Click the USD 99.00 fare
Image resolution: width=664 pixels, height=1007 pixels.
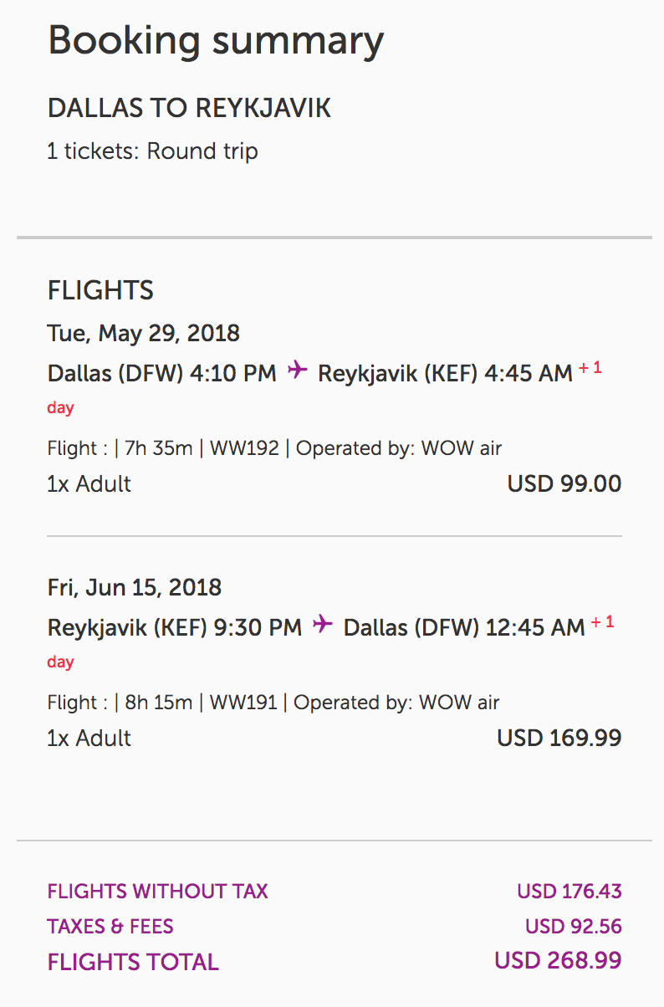[564, 484]
